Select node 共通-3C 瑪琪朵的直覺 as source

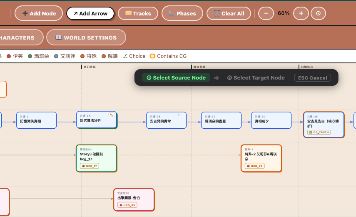tap(221, 120)
